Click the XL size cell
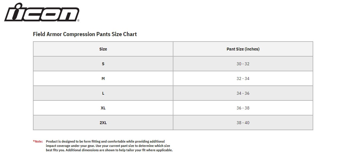 103,108
